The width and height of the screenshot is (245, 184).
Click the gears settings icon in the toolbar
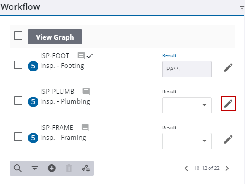[86, 168]
